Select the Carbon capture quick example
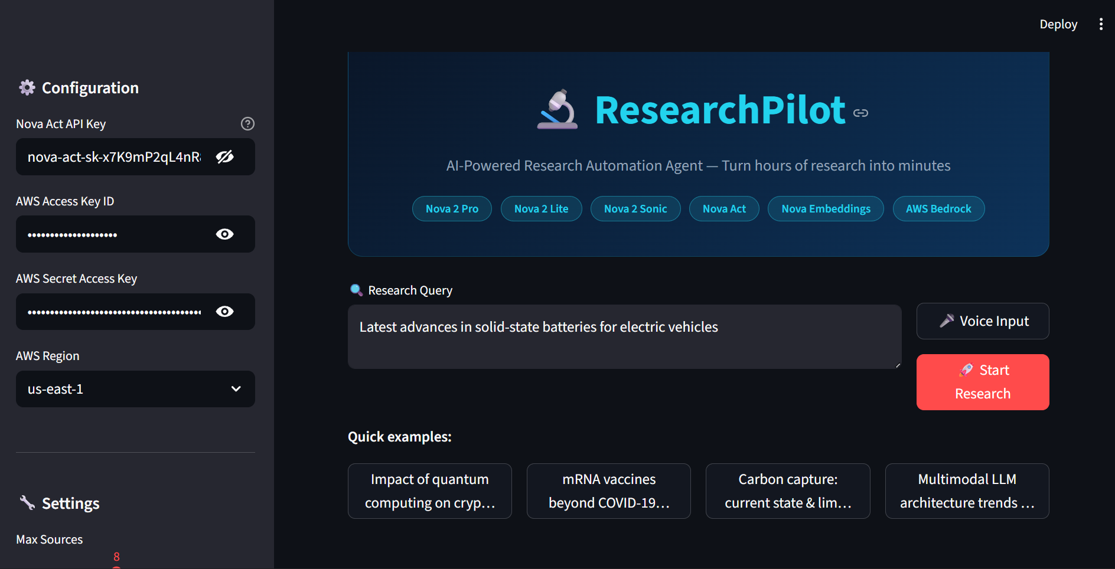Screen dimensions: 1115x569 click(788, 491)
